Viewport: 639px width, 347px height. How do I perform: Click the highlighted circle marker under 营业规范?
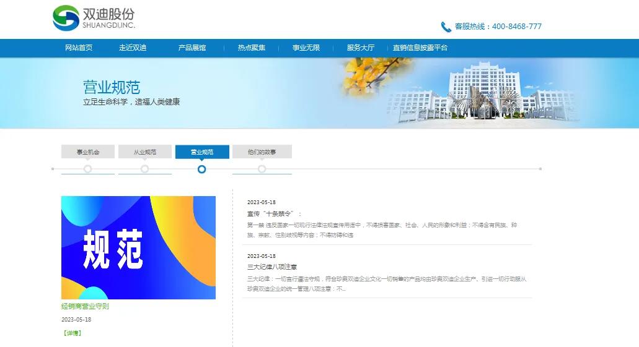pyautogui.click(x=202, y=169)
